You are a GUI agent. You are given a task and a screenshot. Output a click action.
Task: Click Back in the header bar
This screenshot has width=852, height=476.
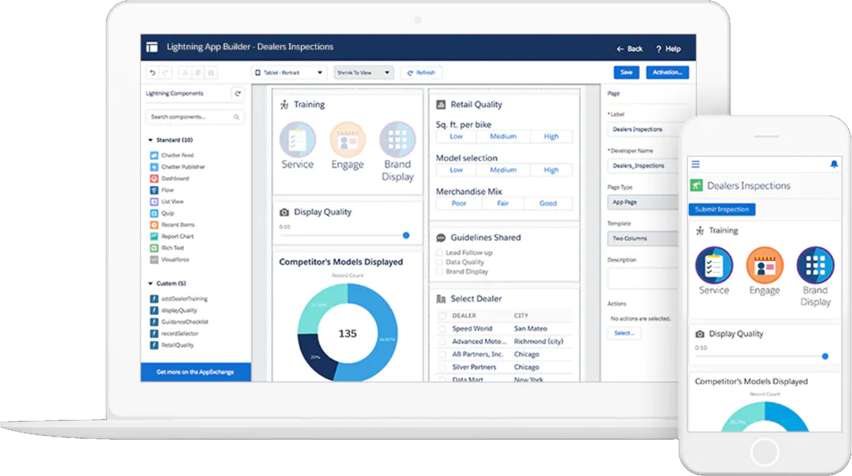point(629,49)
